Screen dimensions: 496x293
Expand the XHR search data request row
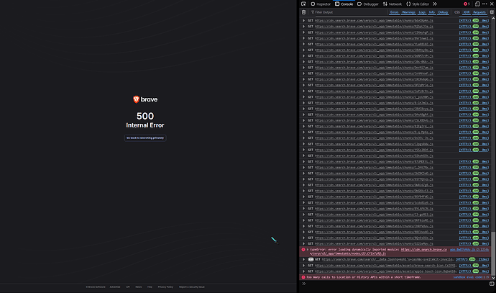pos(303,259)
